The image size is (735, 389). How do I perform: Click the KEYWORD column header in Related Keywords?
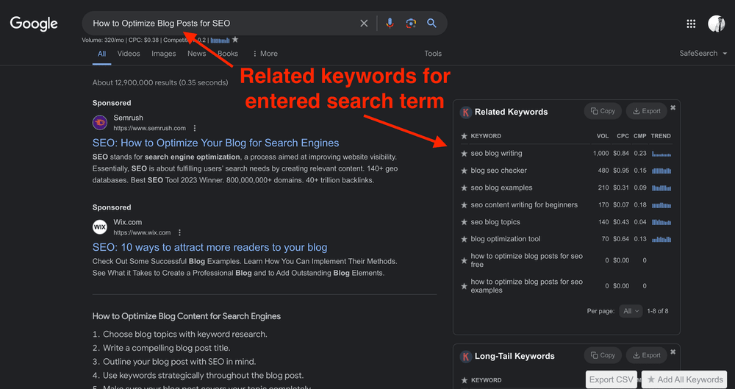click(486, 136)
